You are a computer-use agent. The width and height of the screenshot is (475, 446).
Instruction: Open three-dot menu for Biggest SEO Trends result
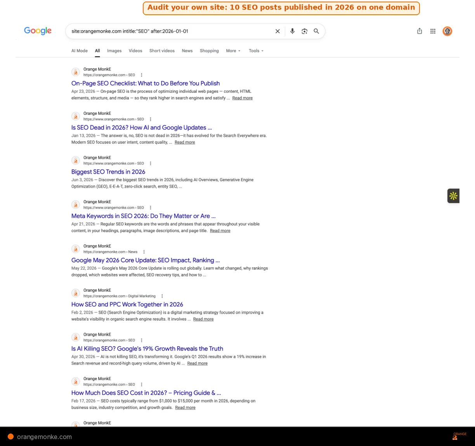coord(151,164)
